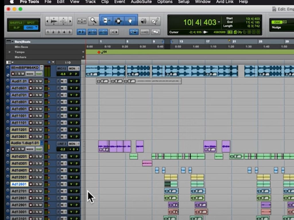This screenshot has width=294, height=220.
Task: Mute the Ad1d601 track
Action: coord(40,88)
